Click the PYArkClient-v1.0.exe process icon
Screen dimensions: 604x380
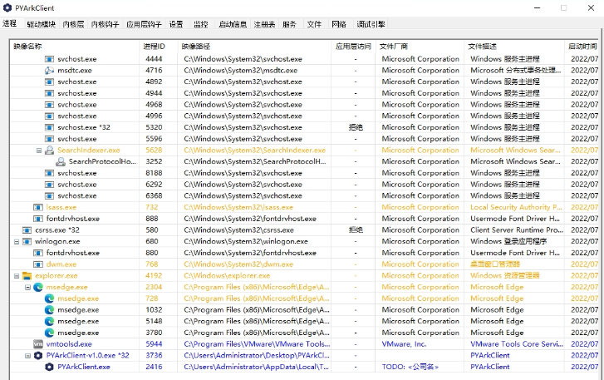(38, 355)
